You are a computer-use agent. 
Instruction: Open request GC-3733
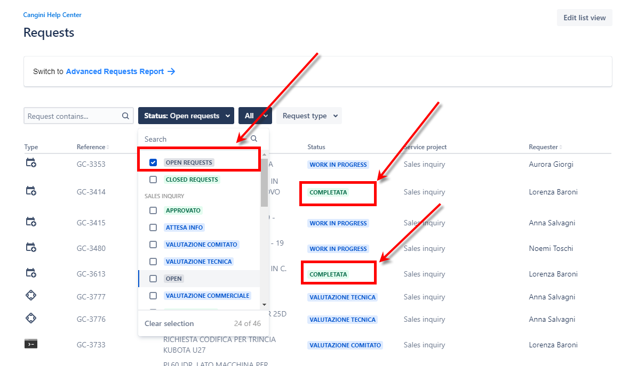(x=91, y=345)
